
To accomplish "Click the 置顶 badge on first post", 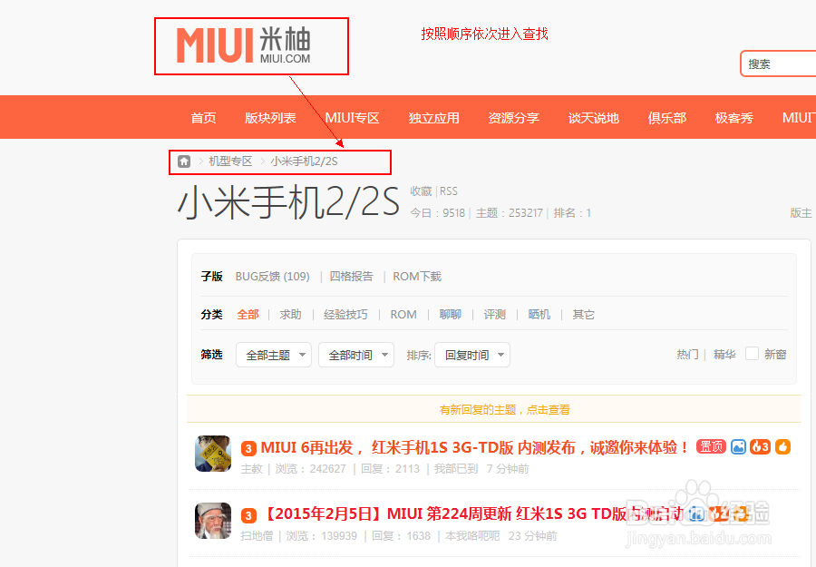I will (x=711, y=446).
